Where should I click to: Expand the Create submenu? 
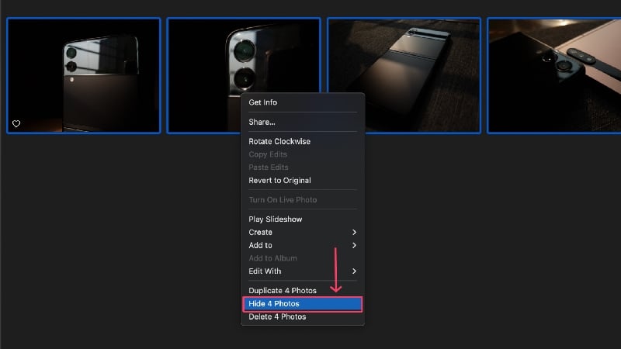tap(303, 232)
